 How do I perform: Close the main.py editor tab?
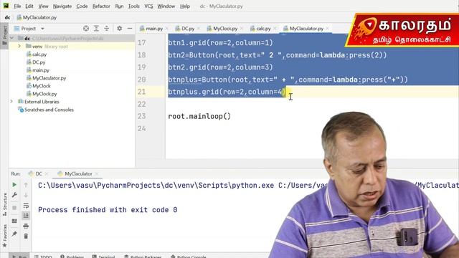(x=167, y=29)
